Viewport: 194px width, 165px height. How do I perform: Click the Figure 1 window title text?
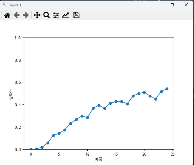coord(15,5)
